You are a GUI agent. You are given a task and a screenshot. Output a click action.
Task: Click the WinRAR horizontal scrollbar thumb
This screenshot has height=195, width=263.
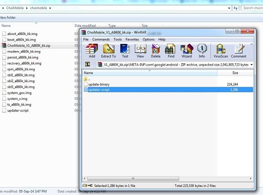[133, 178]
